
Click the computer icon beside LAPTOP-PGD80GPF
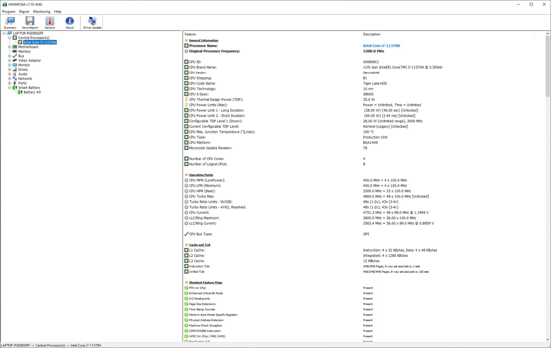coord(10,33)
